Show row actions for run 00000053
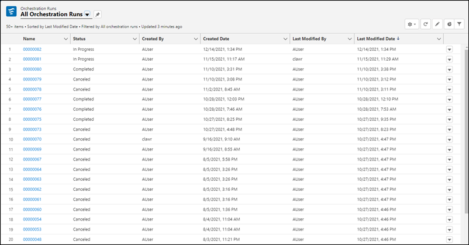 click(x=449, y=229)
